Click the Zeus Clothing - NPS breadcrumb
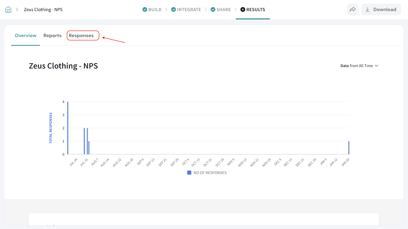 43,10
